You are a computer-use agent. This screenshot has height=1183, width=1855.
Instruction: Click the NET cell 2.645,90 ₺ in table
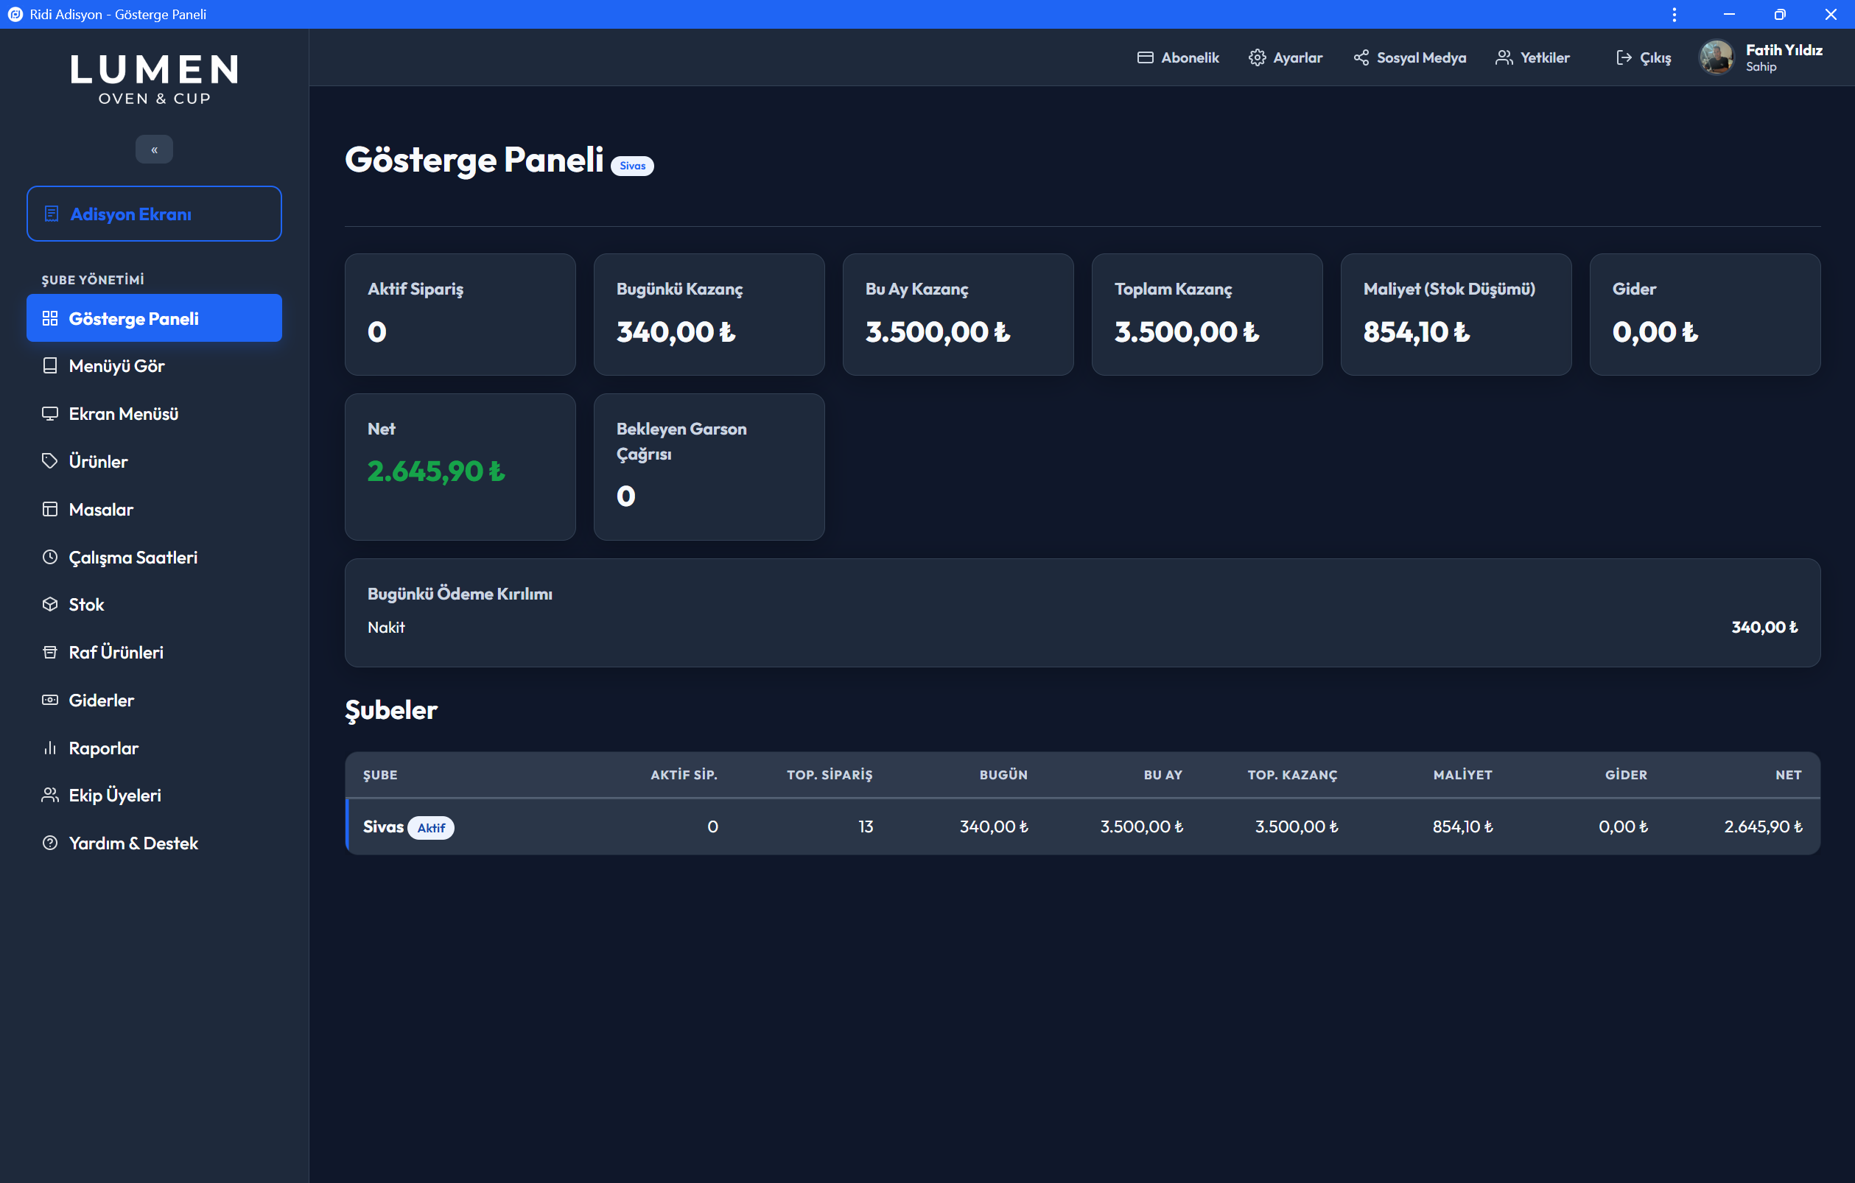coord(1764,826)
